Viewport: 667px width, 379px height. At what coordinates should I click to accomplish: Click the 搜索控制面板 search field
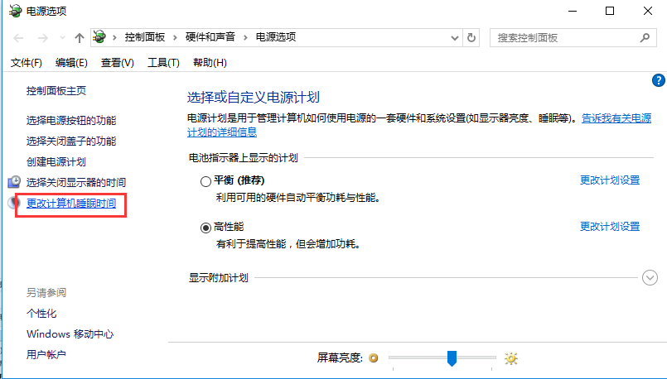point(563,37)
